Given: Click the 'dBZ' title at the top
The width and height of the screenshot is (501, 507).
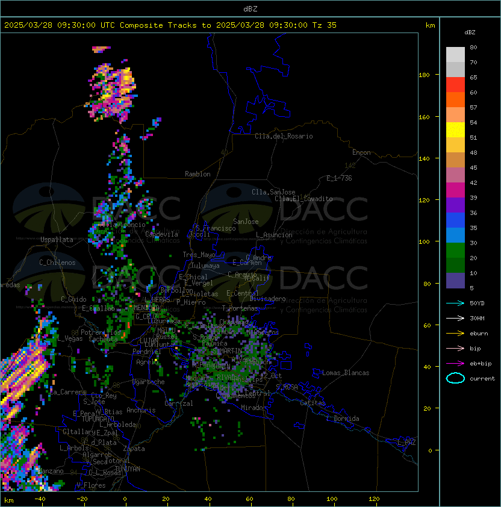Looking at the screenshot, I should click(250, 8).
